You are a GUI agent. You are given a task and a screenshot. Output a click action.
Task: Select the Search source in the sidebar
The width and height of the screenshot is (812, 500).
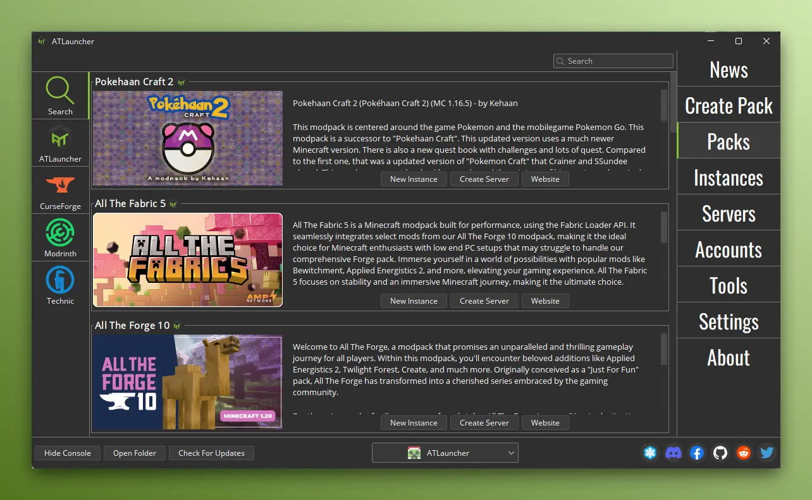click(60, 95)
